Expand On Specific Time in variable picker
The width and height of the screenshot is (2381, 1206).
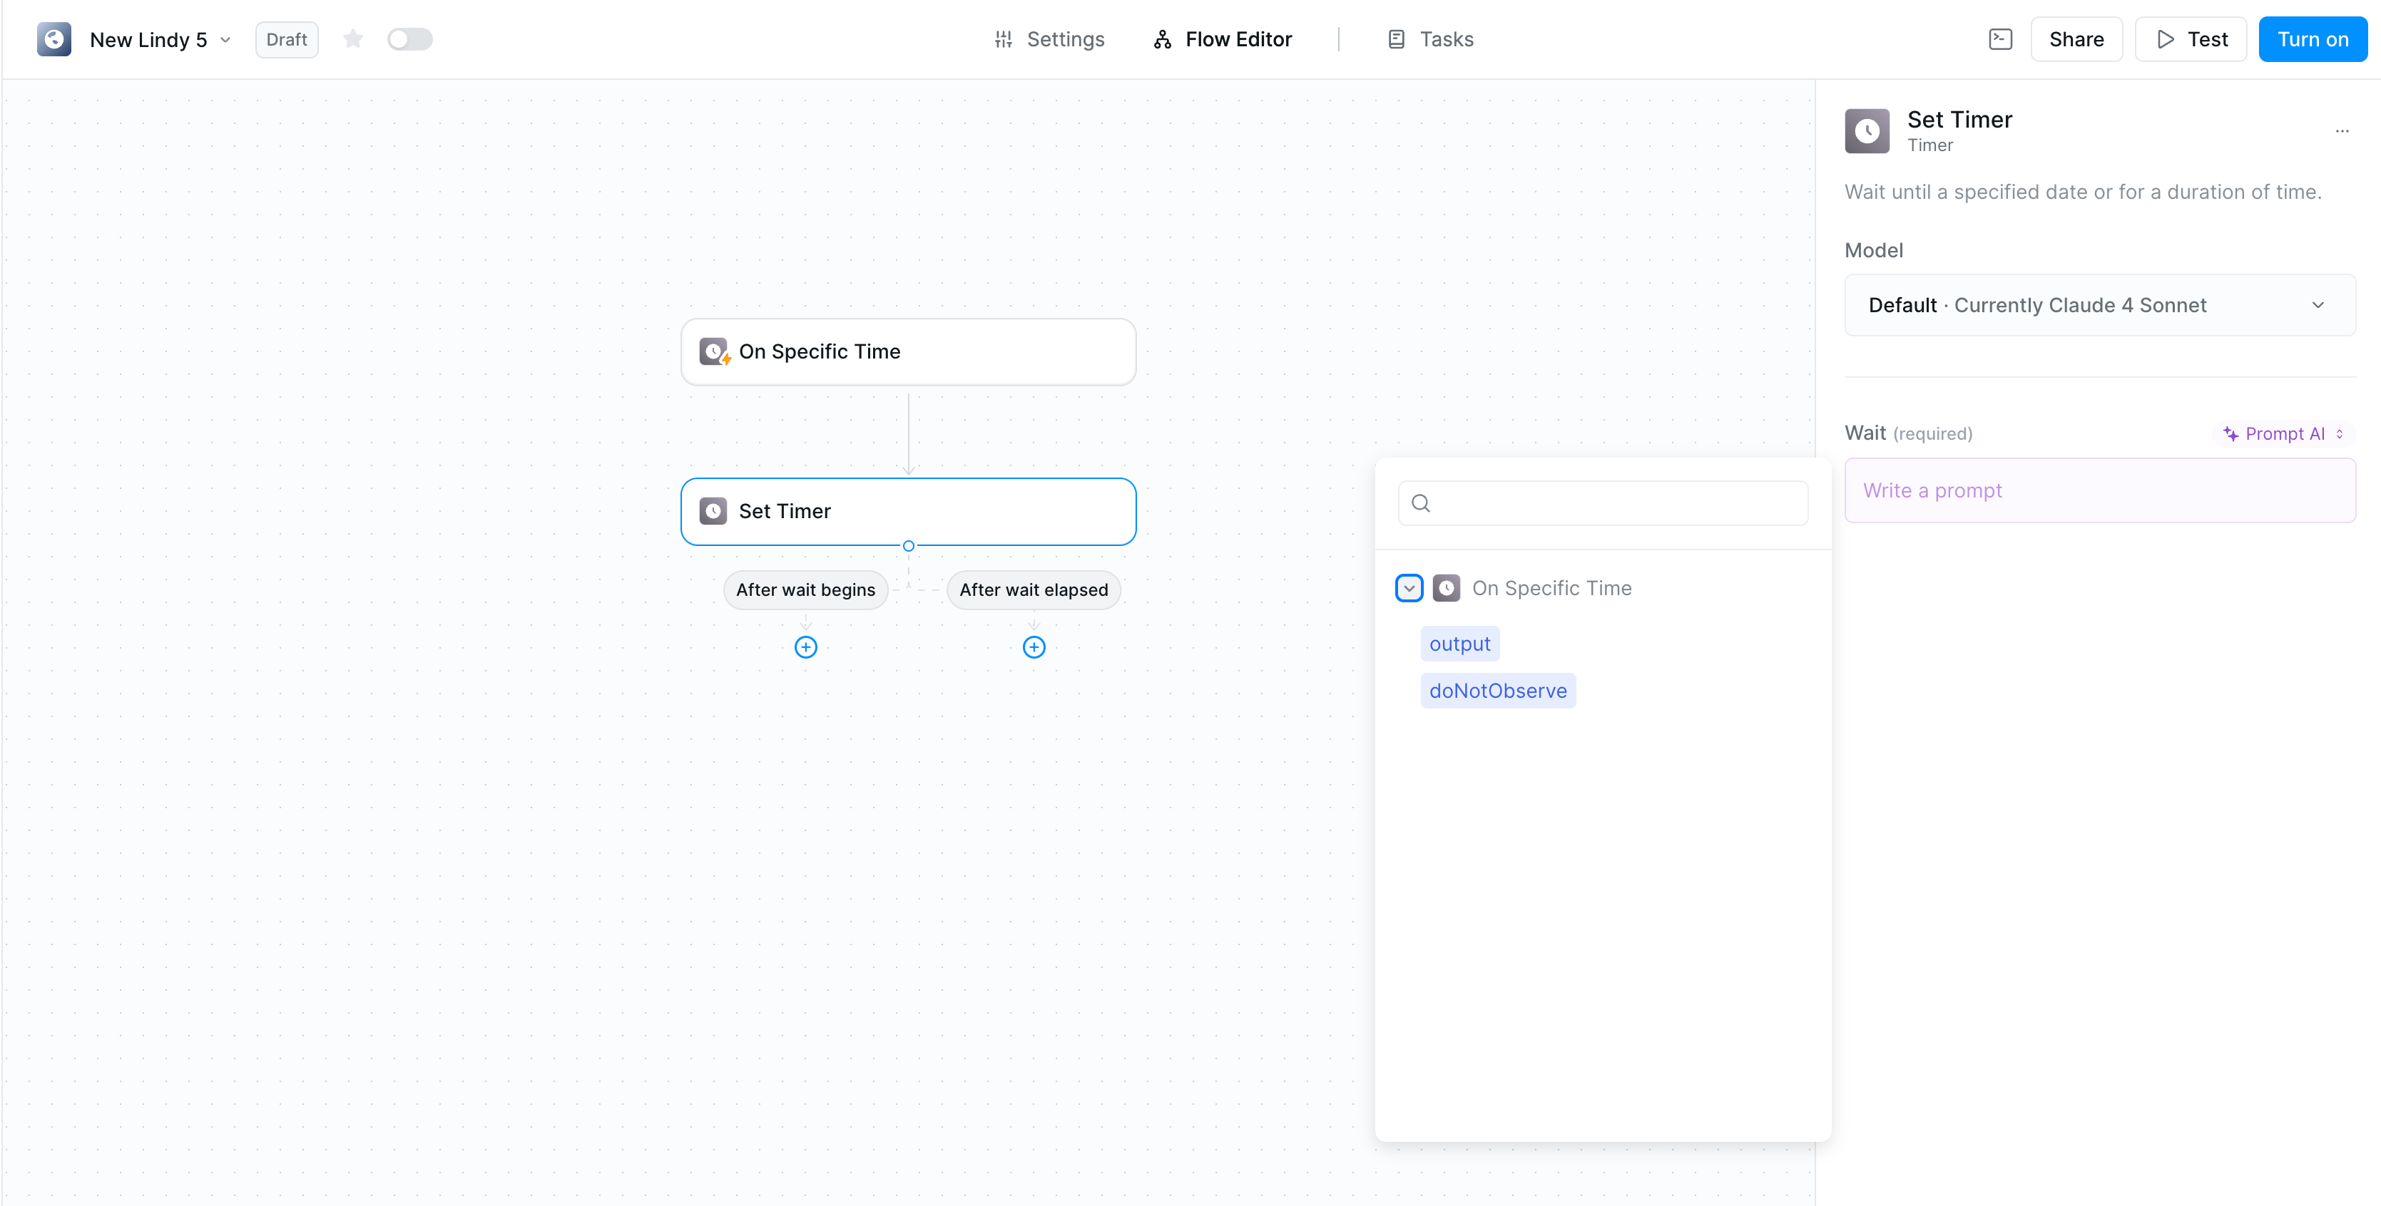[x=1408, y=587]
